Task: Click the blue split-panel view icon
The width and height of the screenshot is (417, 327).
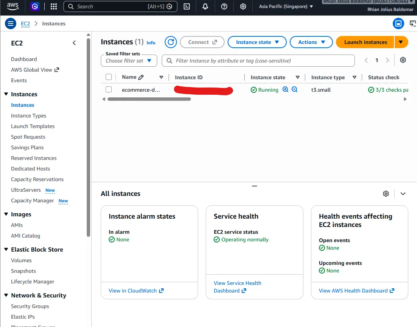Action: (x=398, y=23)
